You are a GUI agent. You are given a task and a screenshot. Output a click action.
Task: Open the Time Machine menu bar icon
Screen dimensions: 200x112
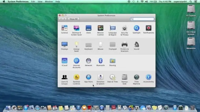click(133, 1)
